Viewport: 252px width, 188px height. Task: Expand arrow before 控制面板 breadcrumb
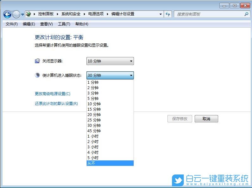pos(35,14)
